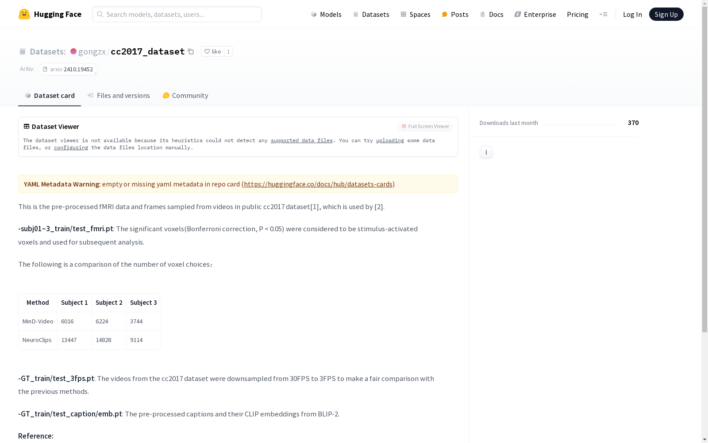
Task: Select table cell 14828
Action: (109, 340)
